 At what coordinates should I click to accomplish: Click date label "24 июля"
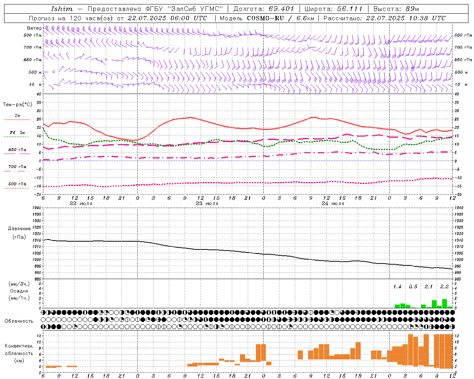click(x=333, y=204)
